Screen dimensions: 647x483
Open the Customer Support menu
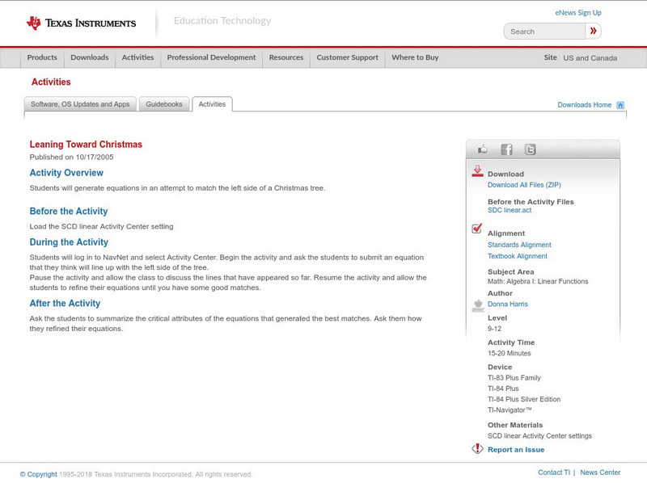point(348,57)
